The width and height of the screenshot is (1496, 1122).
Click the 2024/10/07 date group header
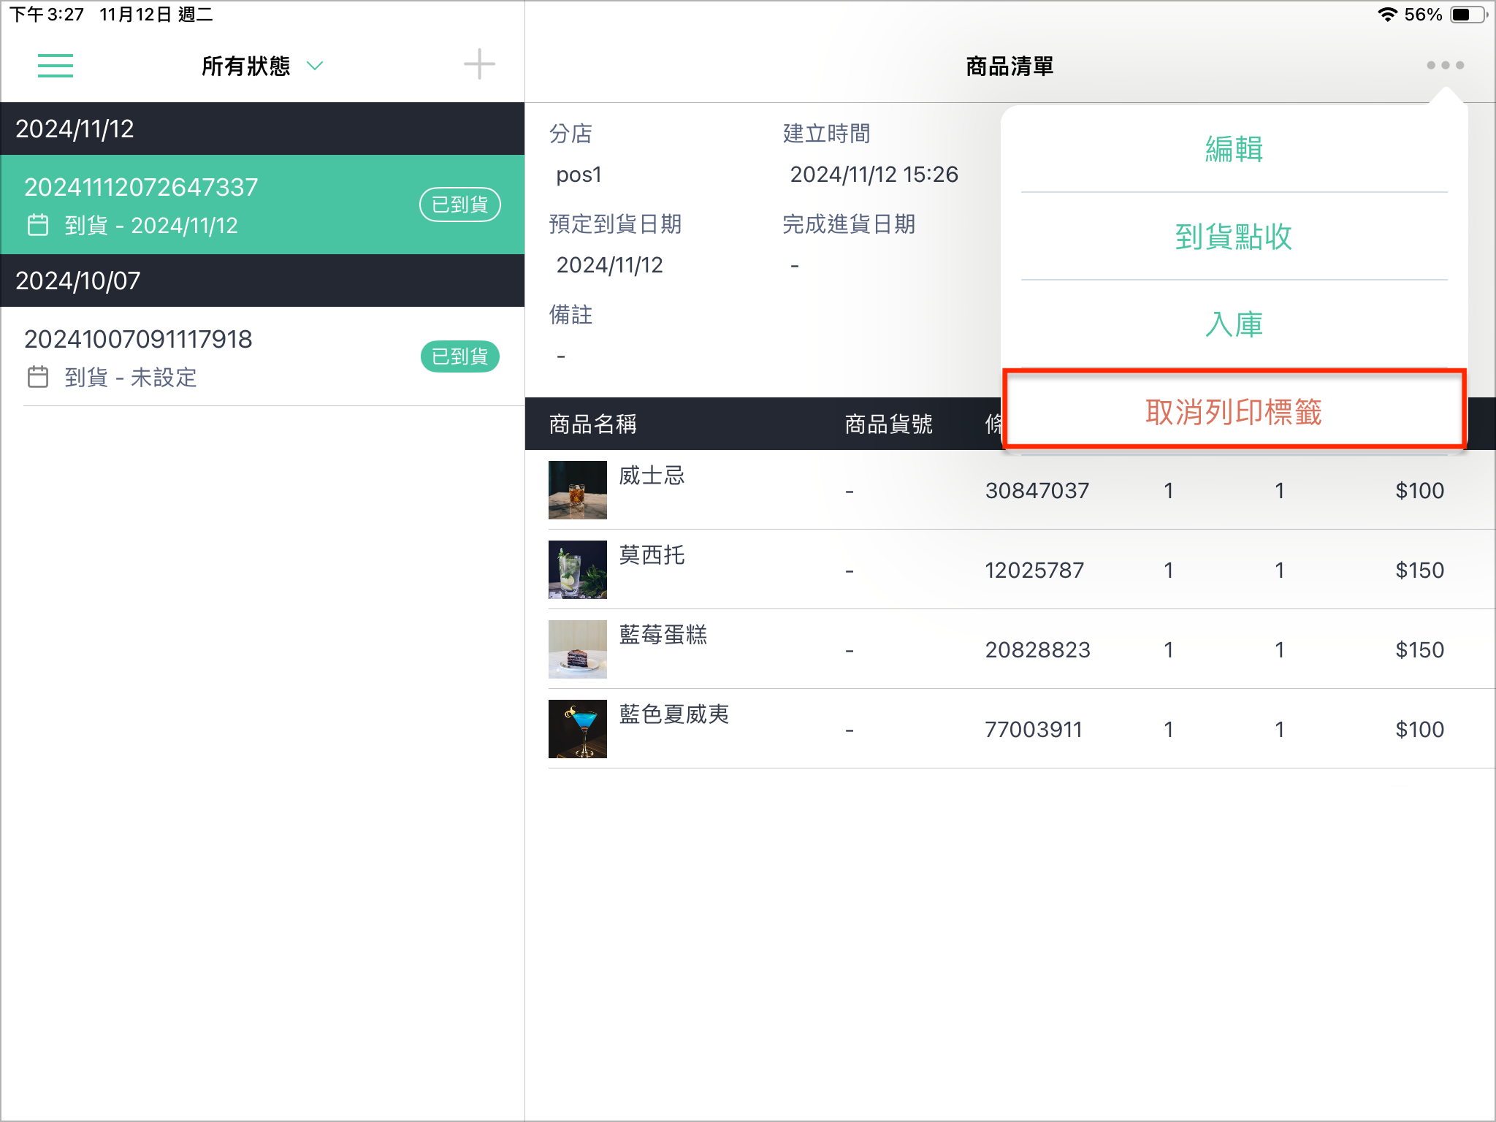(262, 280)
